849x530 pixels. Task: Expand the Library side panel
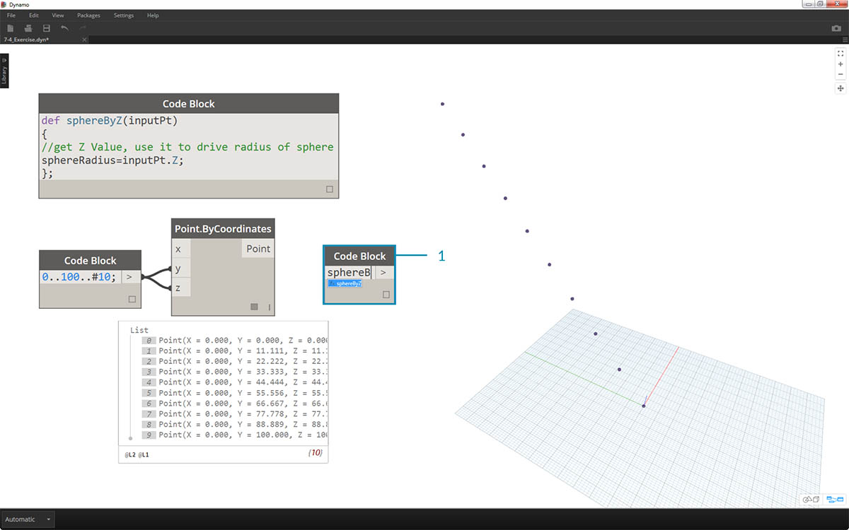[4, 71]
